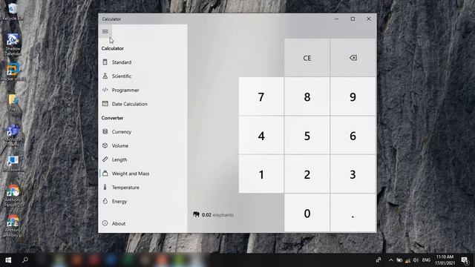The image size is (475, 267).
Task: Open Date Calculation mode
Action: [x=142, y=104]
